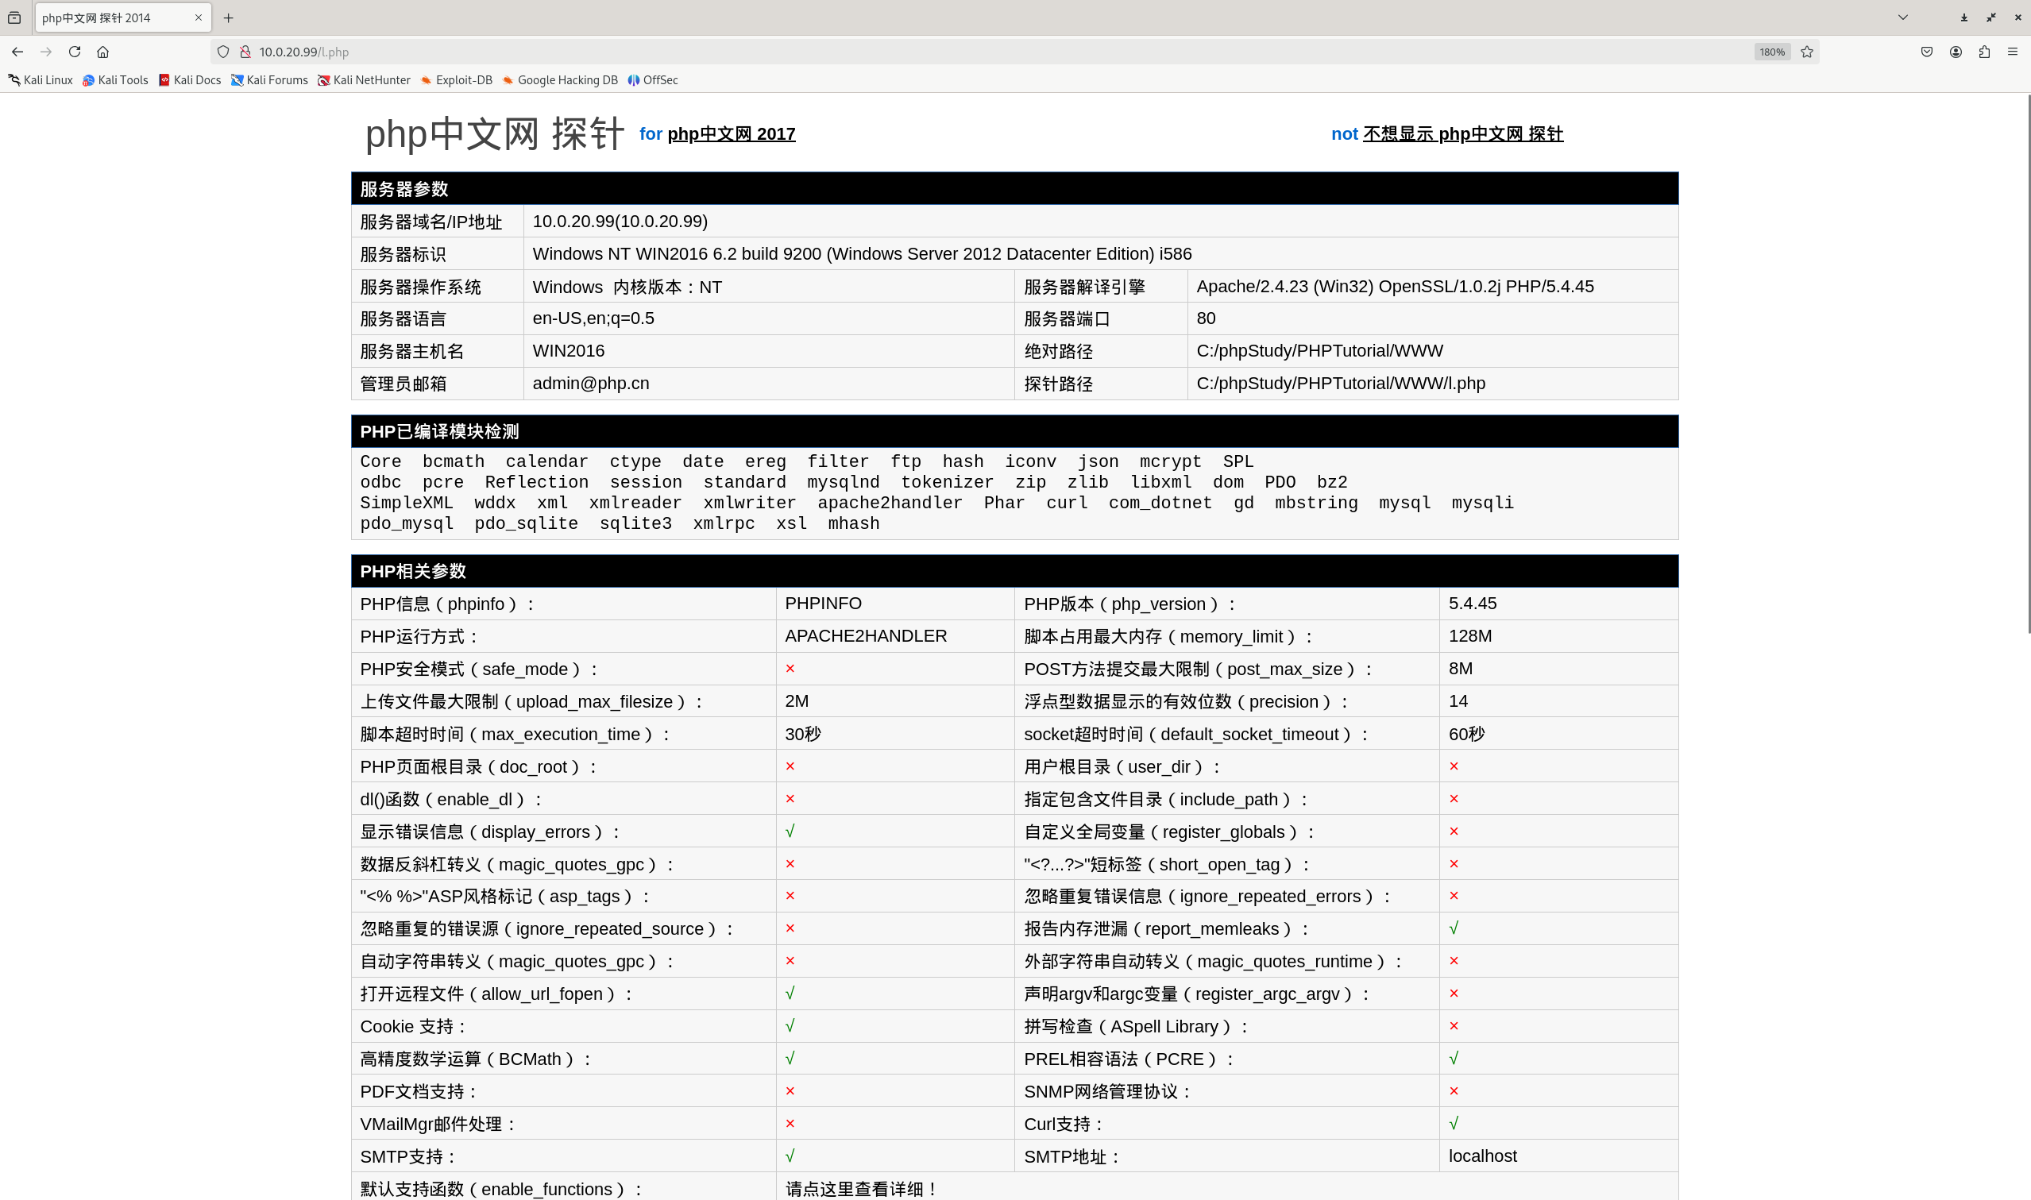Screen dimensions: 2031x1200
Task: Open the Extensions puzzle icon
Action: tap(1984, 52)
